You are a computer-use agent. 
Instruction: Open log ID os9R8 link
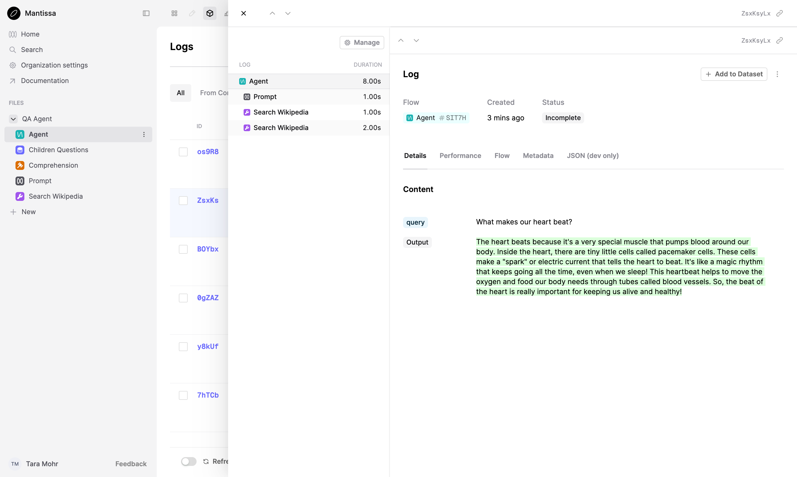click(x=208, y=152)
